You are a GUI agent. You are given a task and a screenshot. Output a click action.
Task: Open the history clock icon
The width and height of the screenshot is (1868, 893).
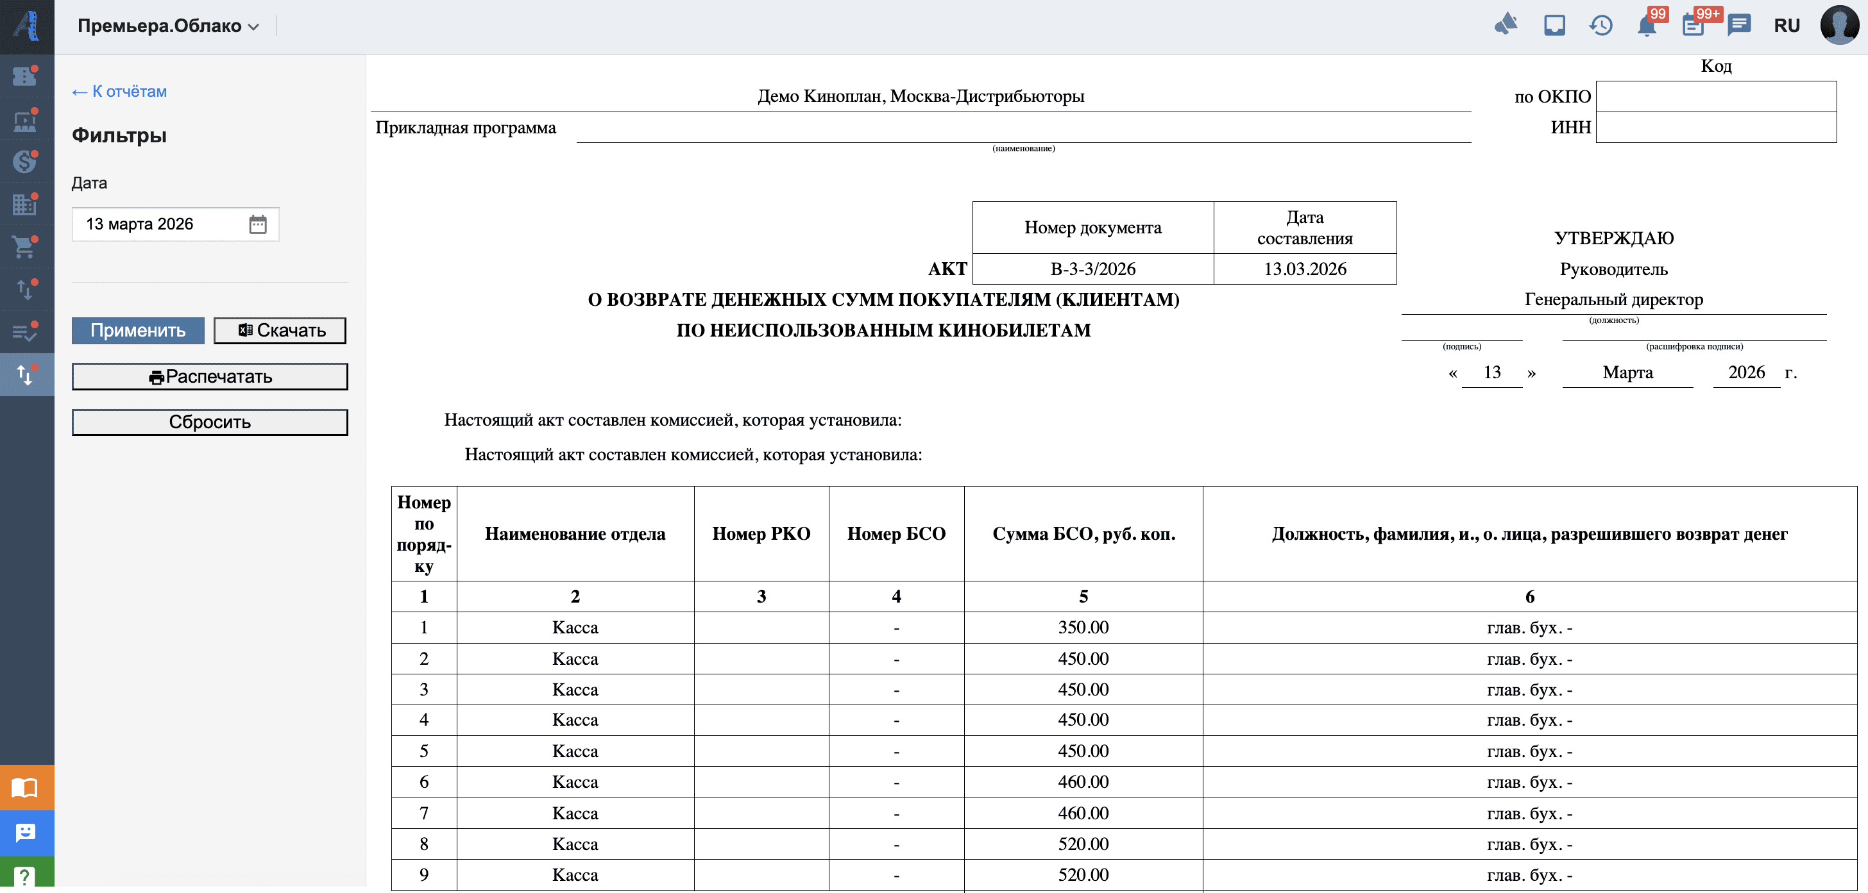[1601, 26]
